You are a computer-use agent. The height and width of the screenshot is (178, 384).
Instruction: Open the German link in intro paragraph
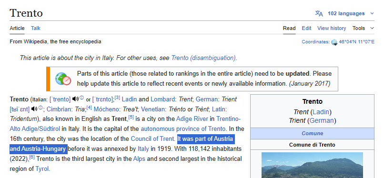[x=206, y=99]
